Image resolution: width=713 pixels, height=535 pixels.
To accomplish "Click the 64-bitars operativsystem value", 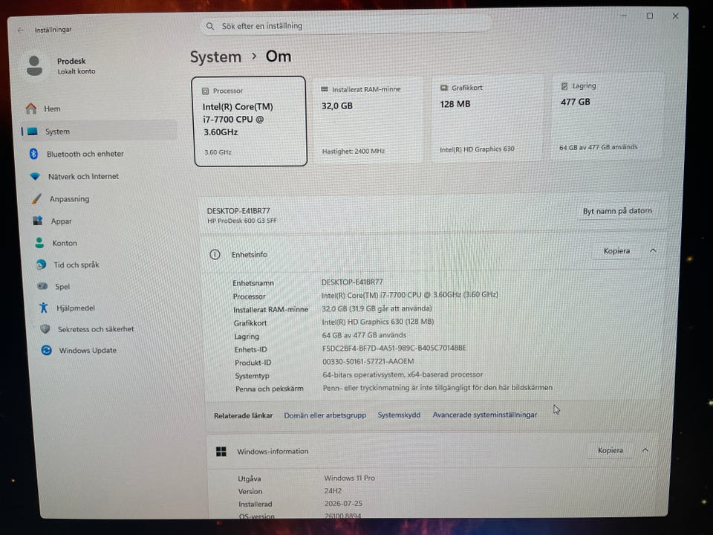I will 403,374.
